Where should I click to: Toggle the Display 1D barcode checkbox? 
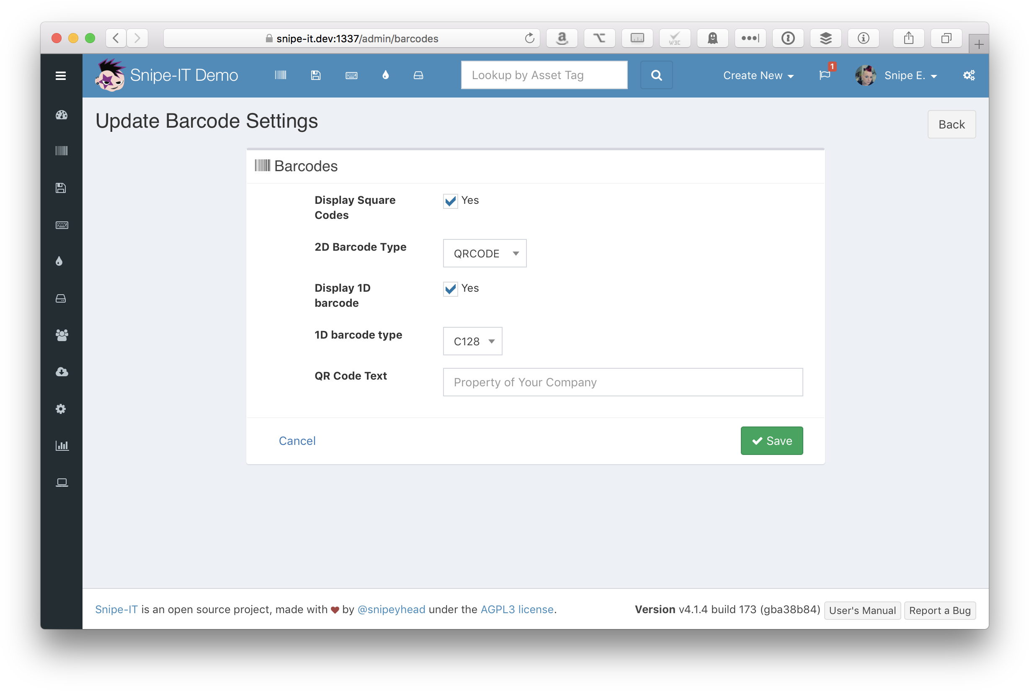pyautogui.click(x=450, y=289)
